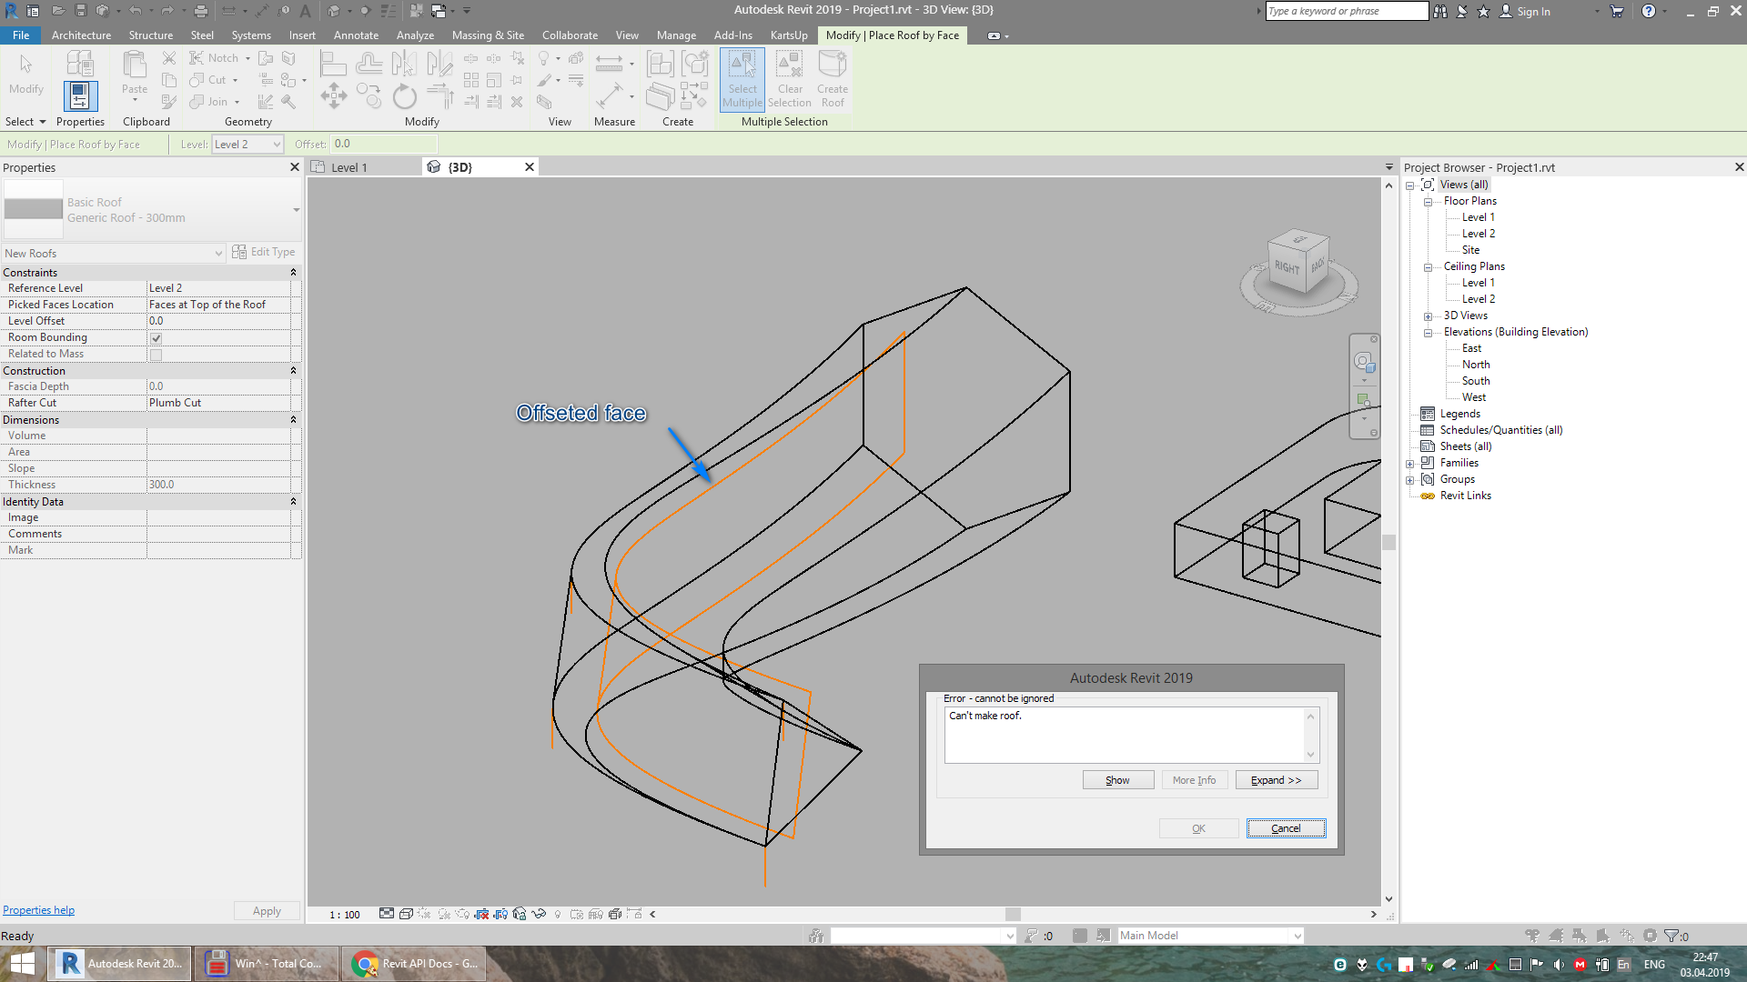Open the Properties palette icon
Screen dimensions: 1747x982
(80, 96)
